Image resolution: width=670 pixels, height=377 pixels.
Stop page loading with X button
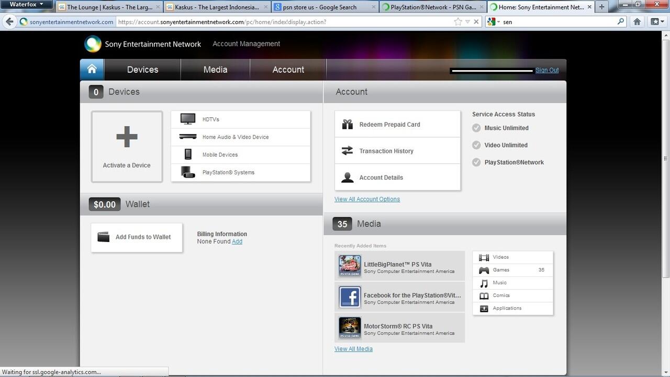click(476, 21)
